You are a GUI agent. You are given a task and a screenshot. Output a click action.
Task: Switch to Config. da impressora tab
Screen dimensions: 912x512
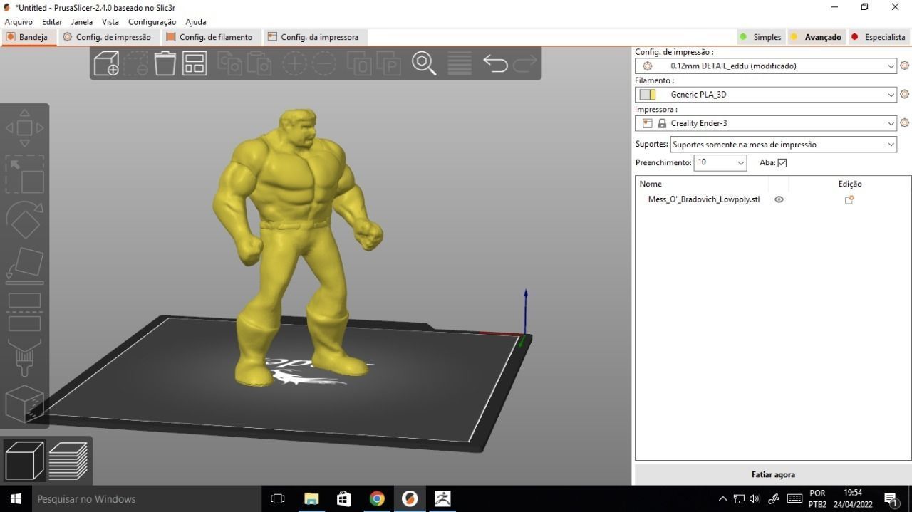tap(314, 37)
